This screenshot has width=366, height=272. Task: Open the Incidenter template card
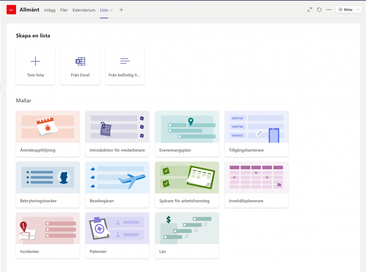tap(48, 235)
